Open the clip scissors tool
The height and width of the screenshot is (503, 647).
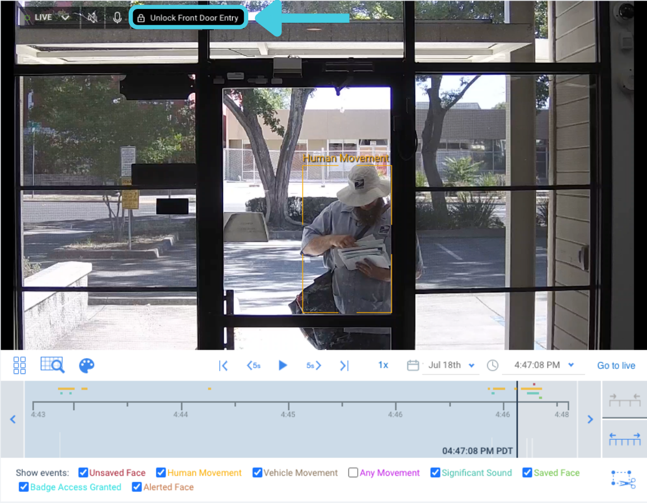coord(624,480)
